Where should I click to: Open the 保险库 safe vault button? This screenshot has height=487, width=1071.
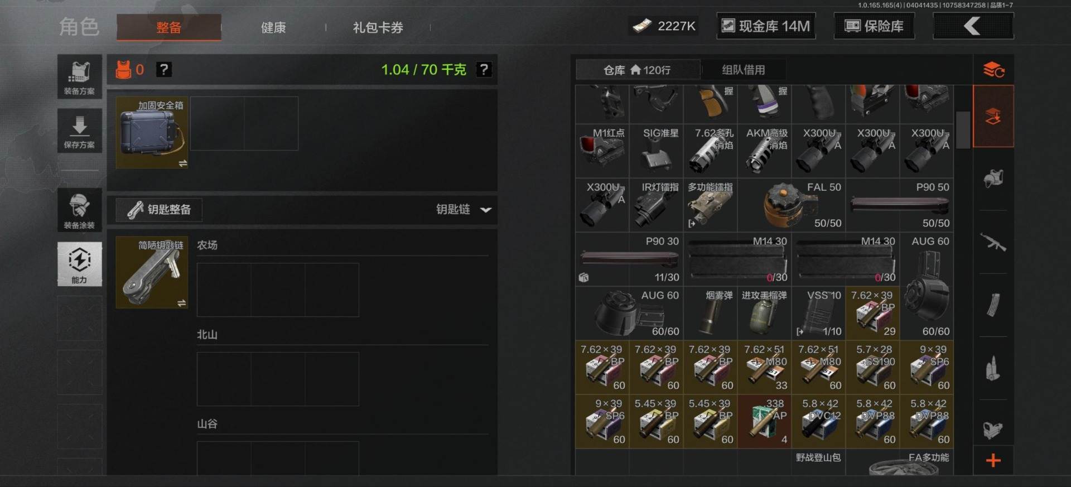click(x=874, y=26)
